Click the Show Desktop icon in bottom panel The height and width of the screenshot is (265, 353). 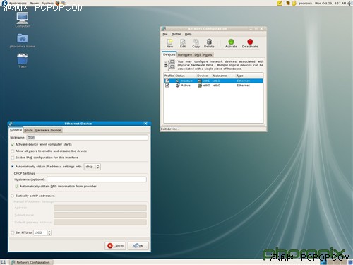point(4,262)
